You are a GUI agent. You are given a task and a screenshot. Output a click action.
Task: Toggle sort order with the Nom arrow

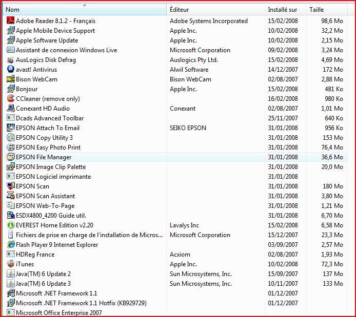85,5
